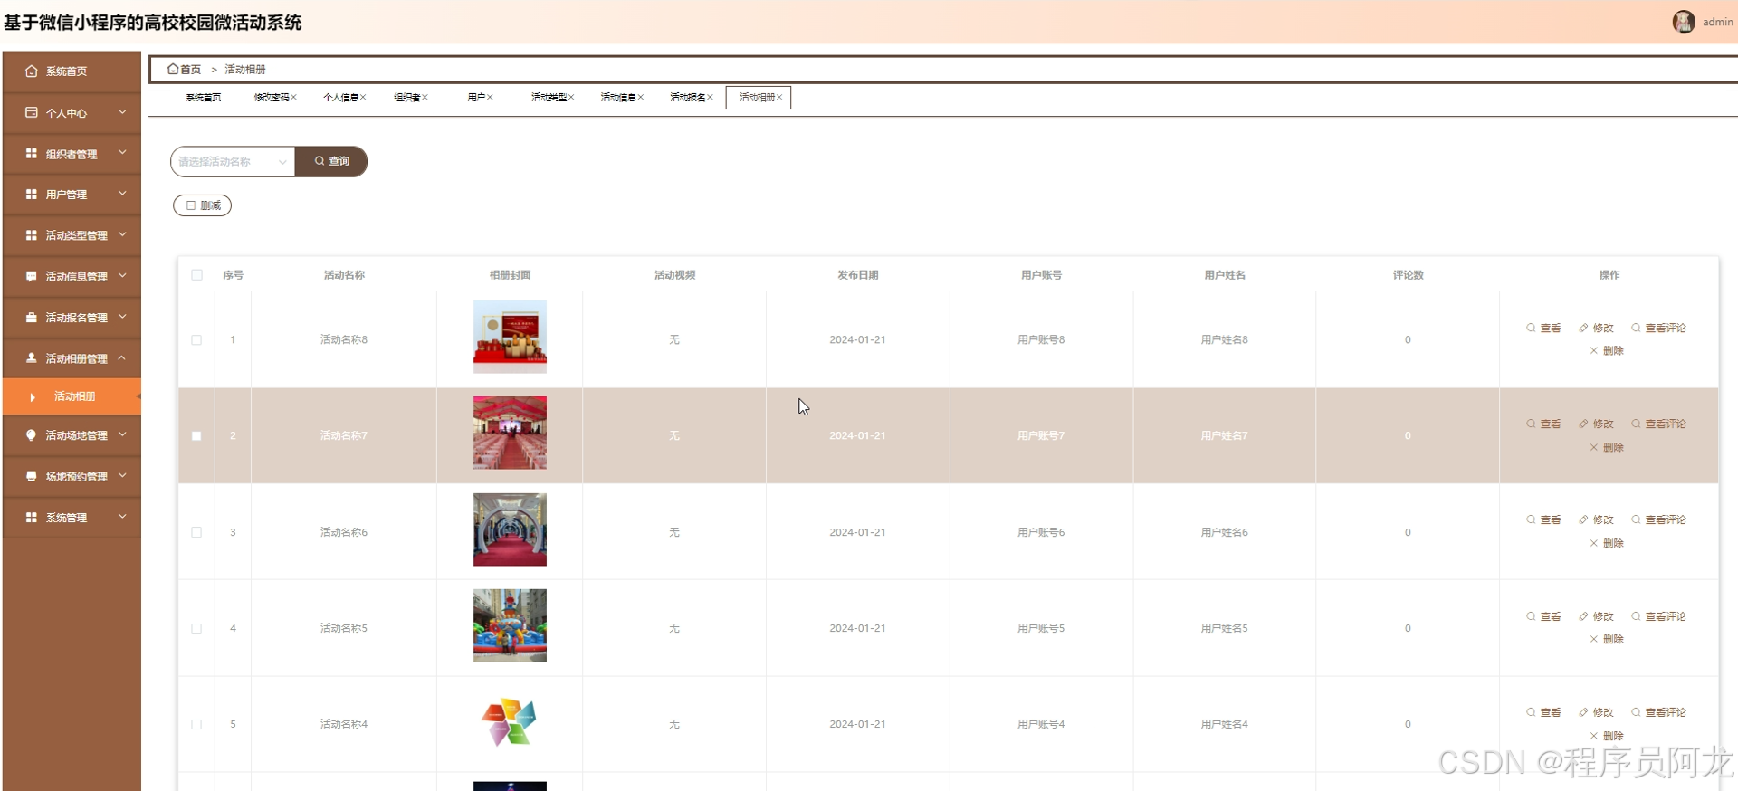The width and height of the screenshot is (1738, 791).
Task: Click the 查询 search button
Action: click(331, 161)
